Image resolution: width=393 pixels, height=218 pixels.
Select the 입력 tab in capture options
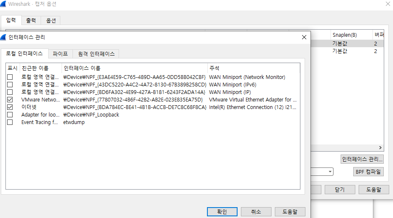point(11,20)
